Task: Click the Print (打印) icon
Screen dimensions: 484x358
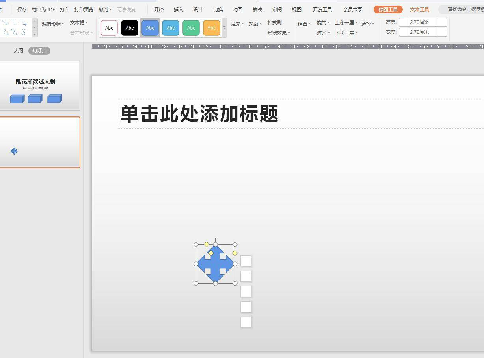Action: (64, 9)
